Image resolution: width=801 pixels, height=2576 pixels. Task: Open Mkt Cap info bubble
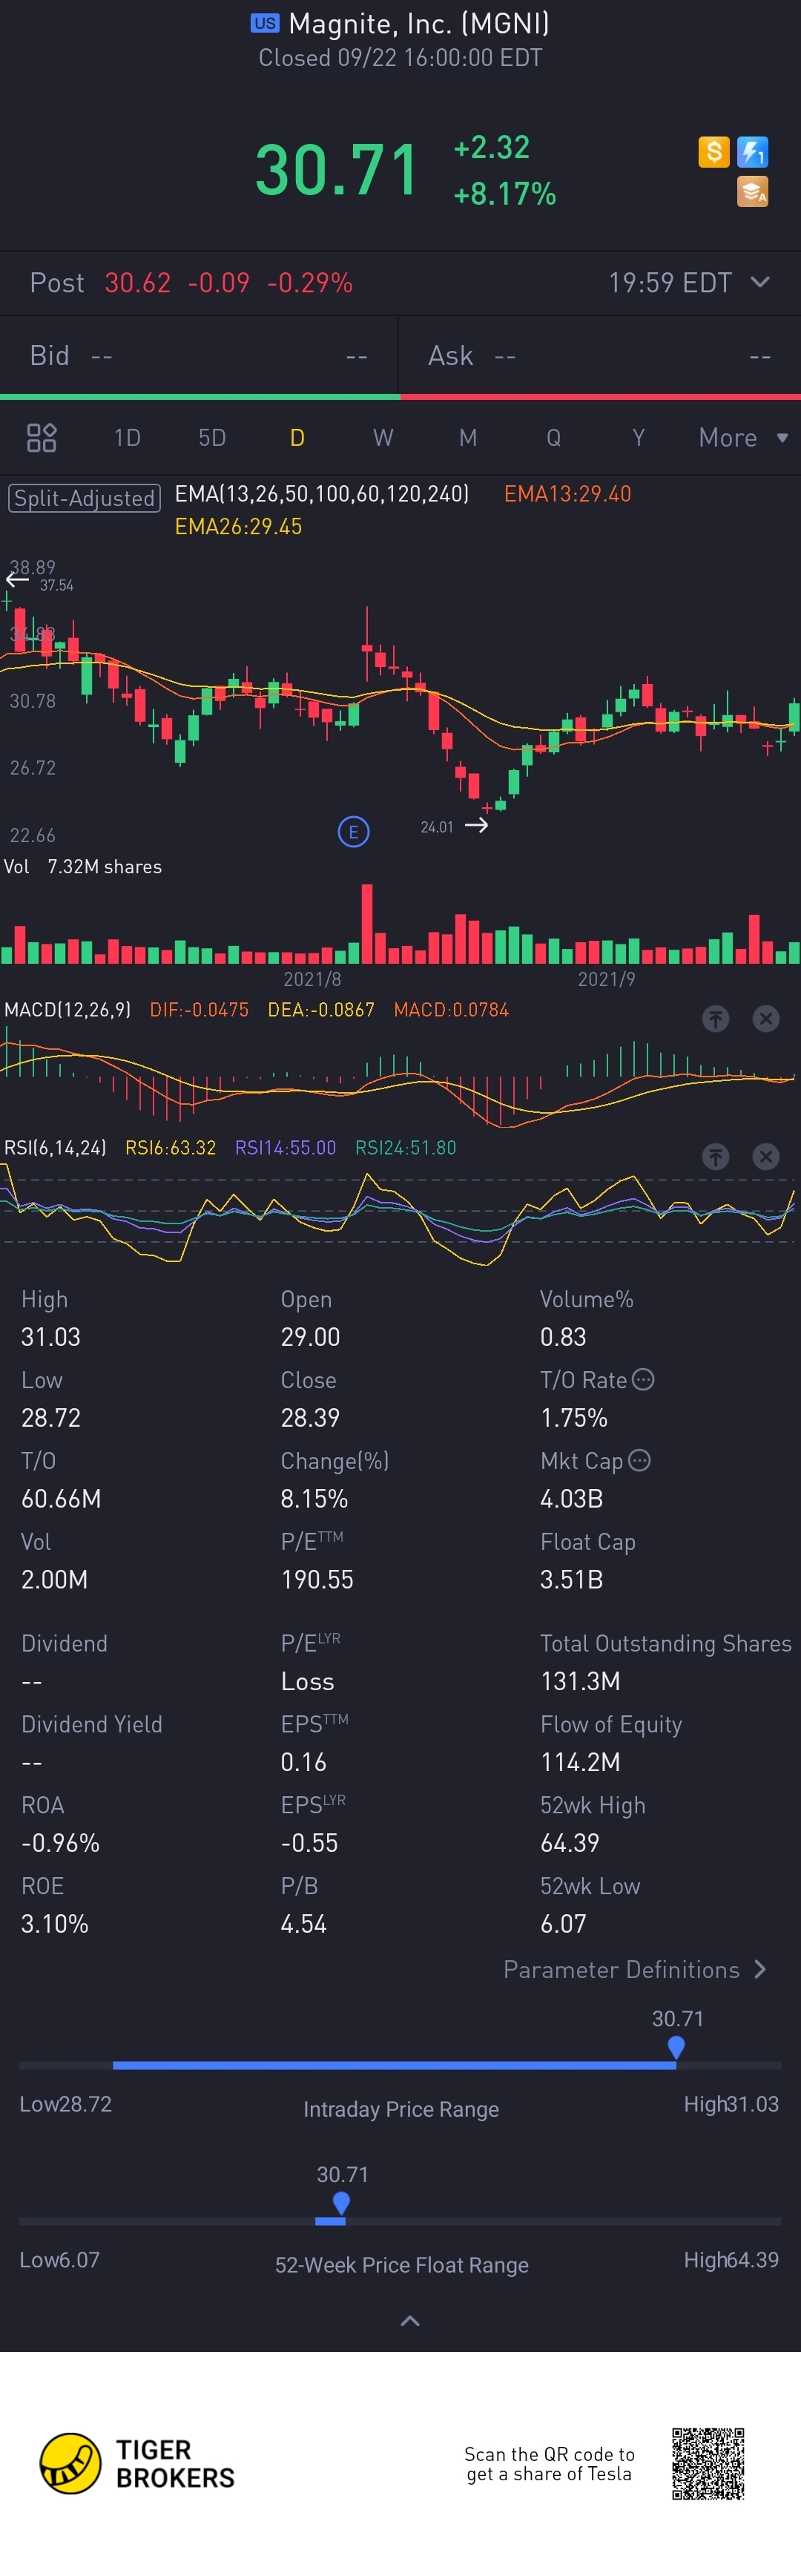[640, 1460]
